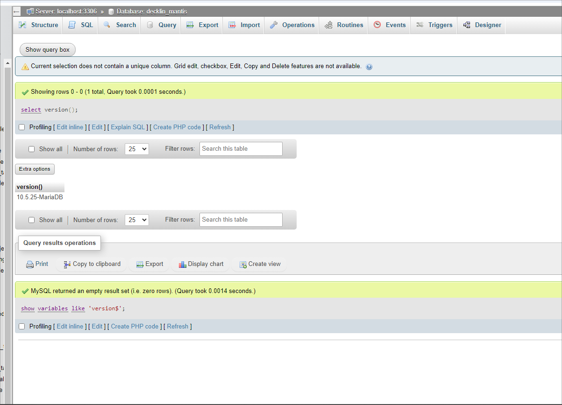Click the Export icon in Query results operations
Viewport: 562px width, 405px height.
(140, 265)
